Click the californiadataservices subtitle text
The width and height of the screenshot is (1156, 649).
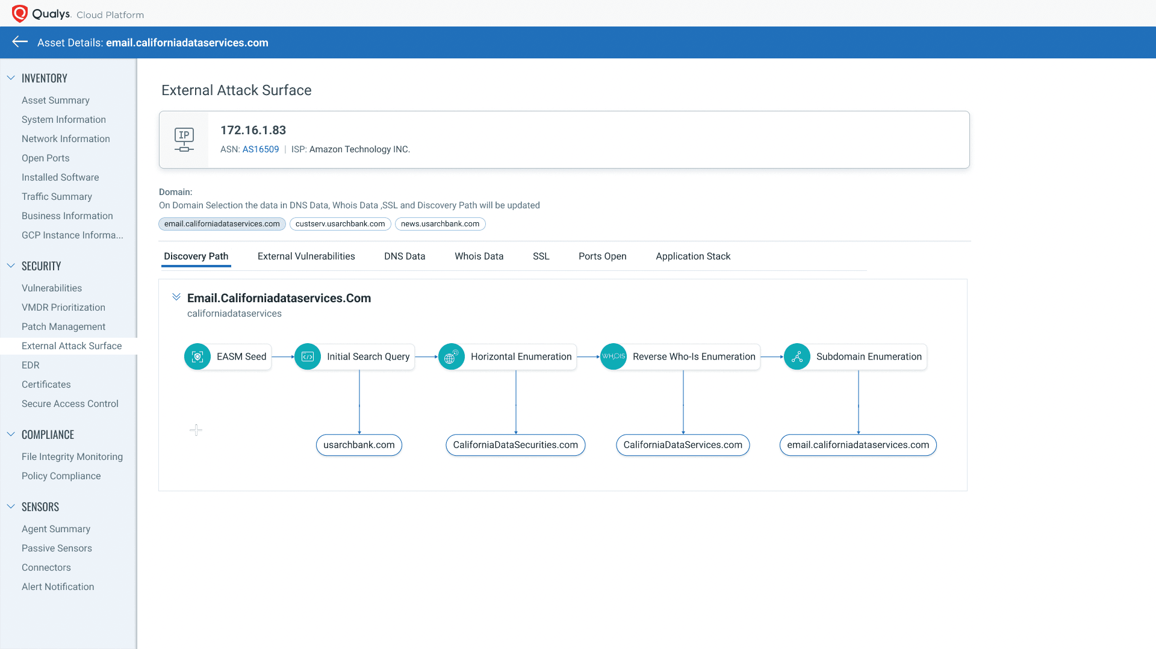click(234, 314)
